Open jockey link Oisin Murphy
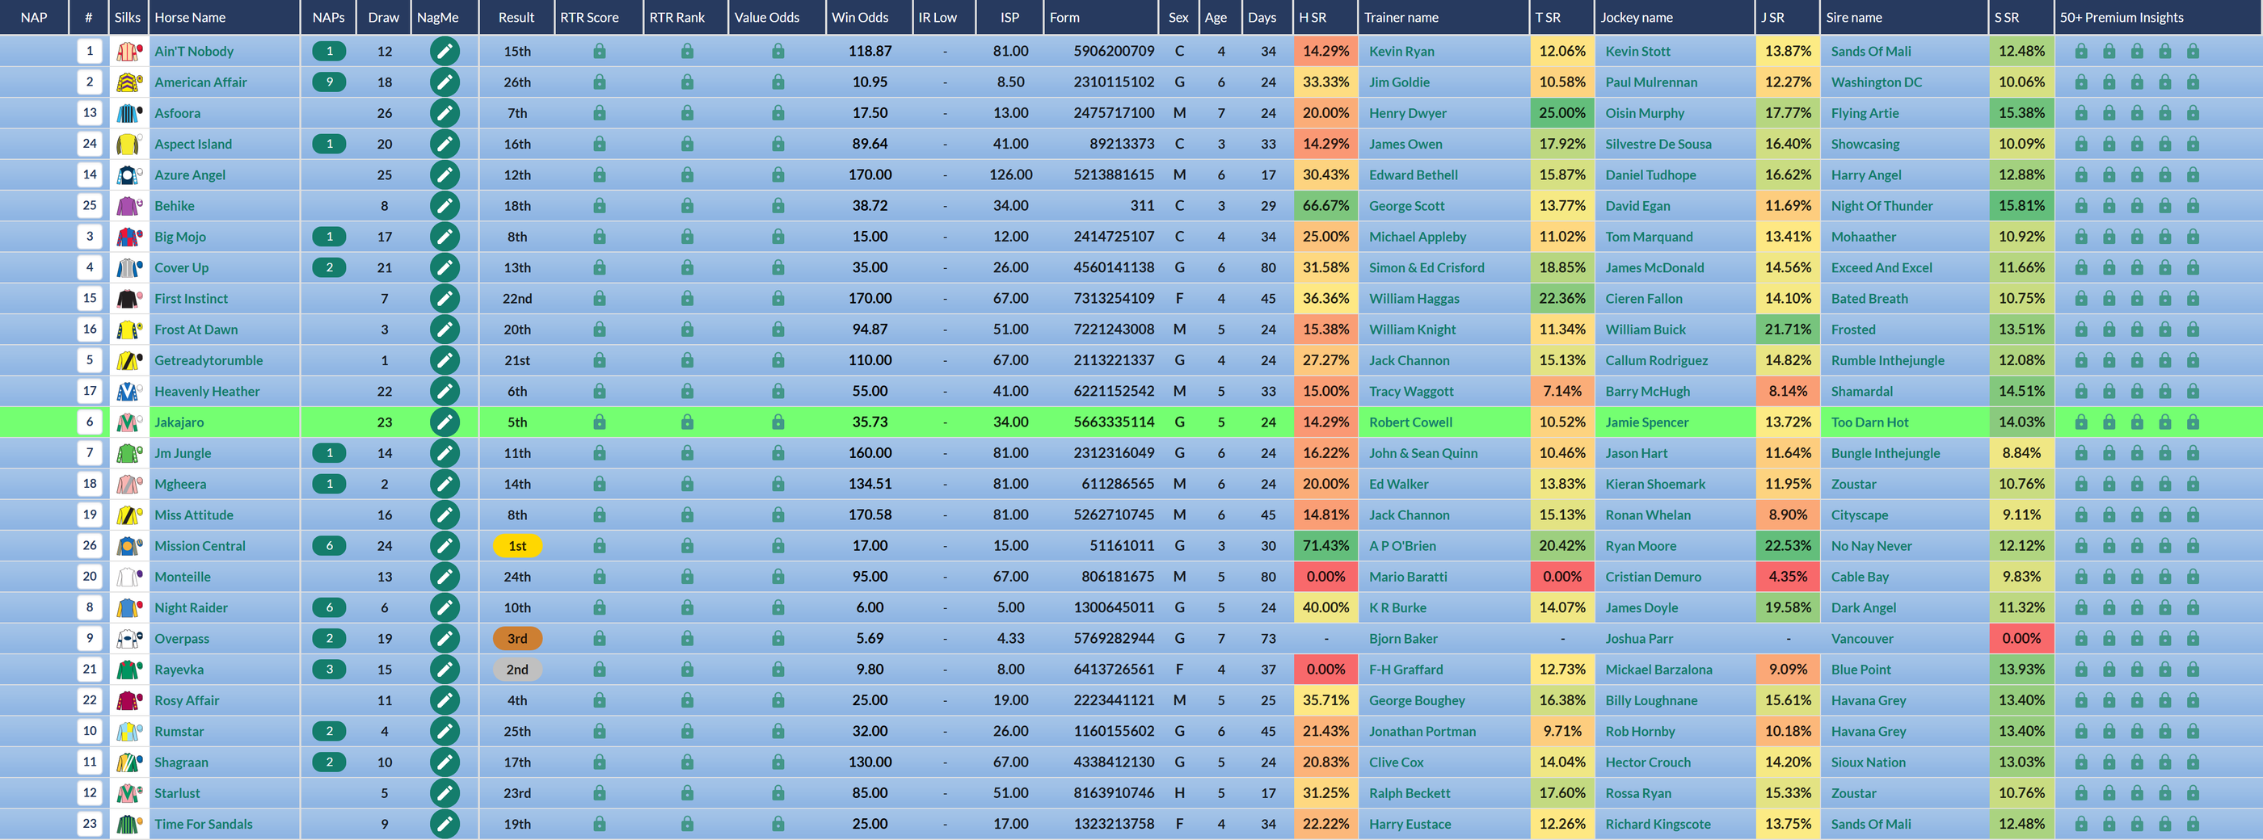The image size is (2263, 840). click(x=1645, y=113)
